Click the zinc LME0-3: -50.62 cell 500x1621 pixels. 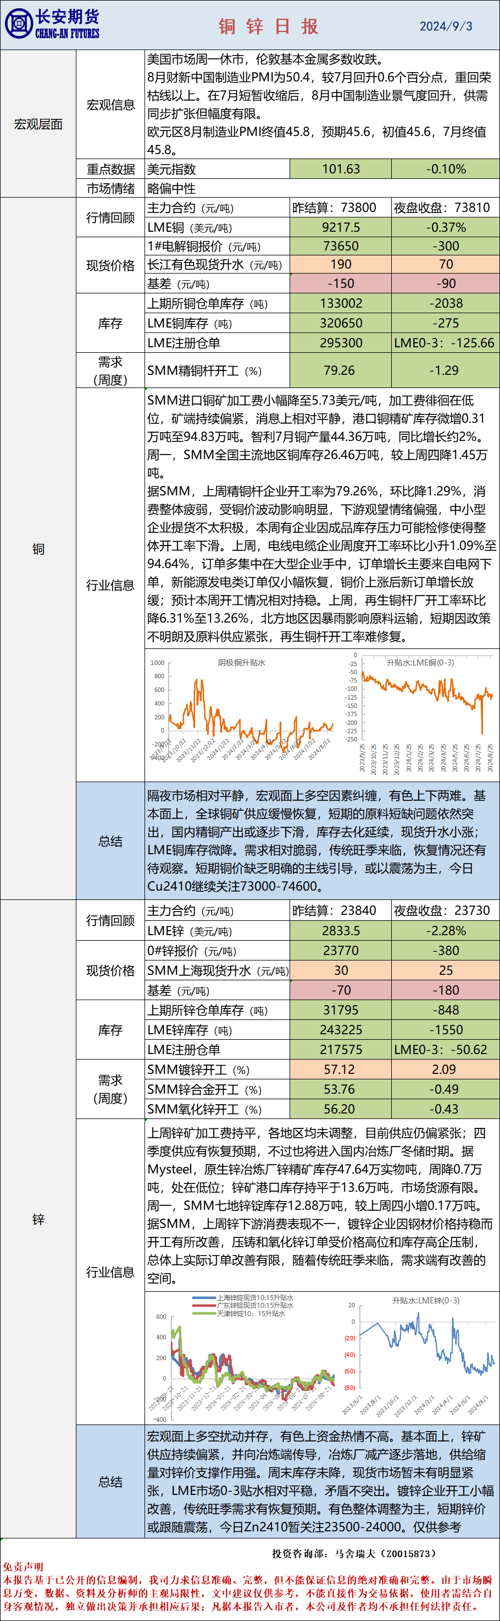446,1050
